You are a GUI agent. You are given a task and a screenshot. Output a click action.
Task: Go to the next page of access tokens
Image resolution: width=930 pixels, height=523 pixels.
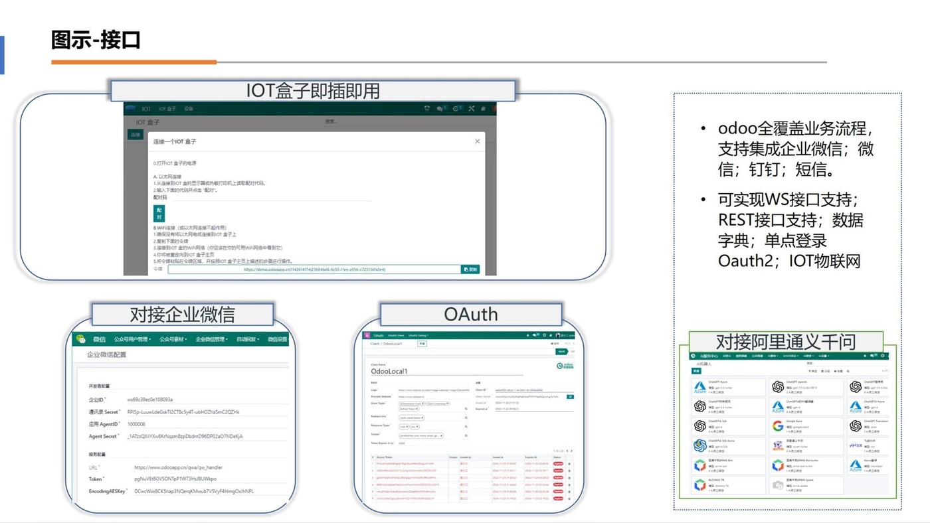point(571,451)
